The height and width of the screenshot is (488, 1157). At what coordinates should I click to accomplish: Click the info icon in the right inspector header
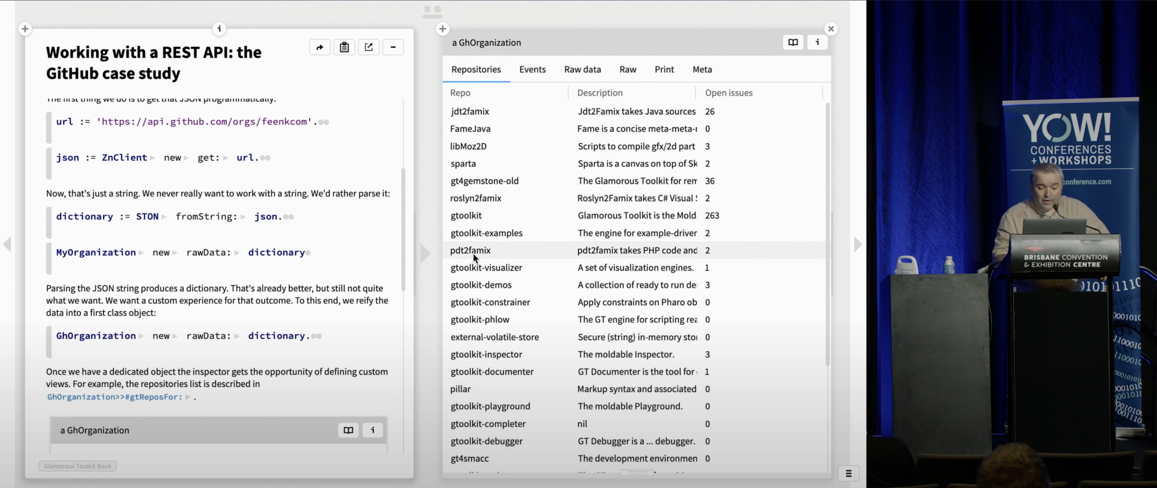818,42
